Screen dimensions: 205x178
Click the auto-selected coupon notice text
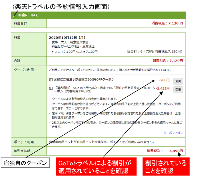click(110, 70)
